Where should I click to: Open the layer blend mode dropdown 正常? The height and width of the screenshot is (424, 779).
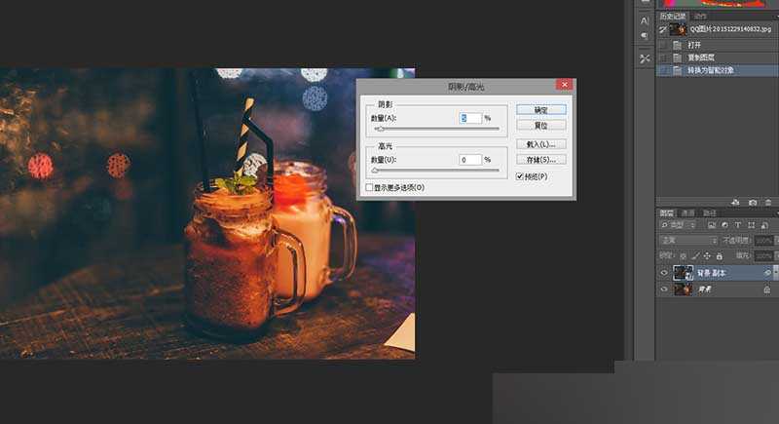pos(688,240)
